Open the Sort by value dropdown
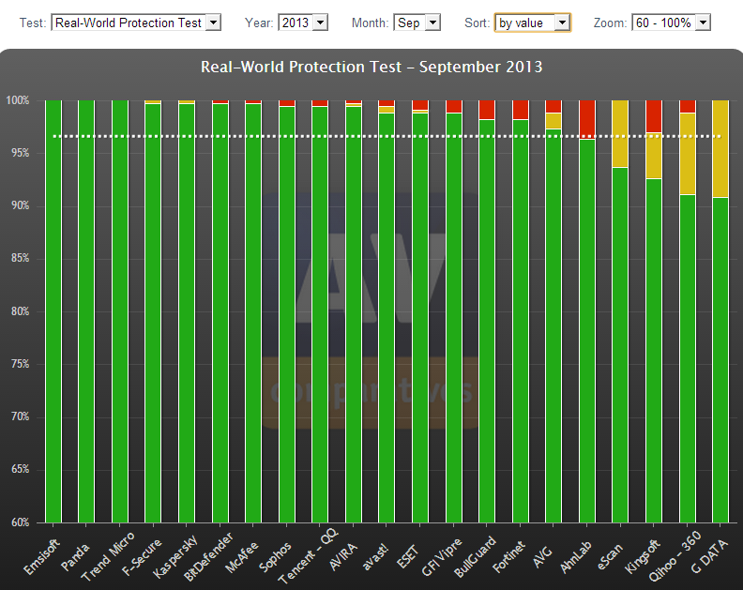The width and height of the screenshot is (743, 590). click(x=533, y=23)
